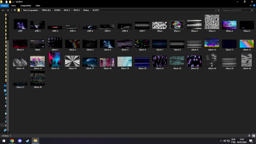Image resolution: width=256 pixels, height=144 pixels.
Task: Open This PC in navigation pane
Action: 5,91
